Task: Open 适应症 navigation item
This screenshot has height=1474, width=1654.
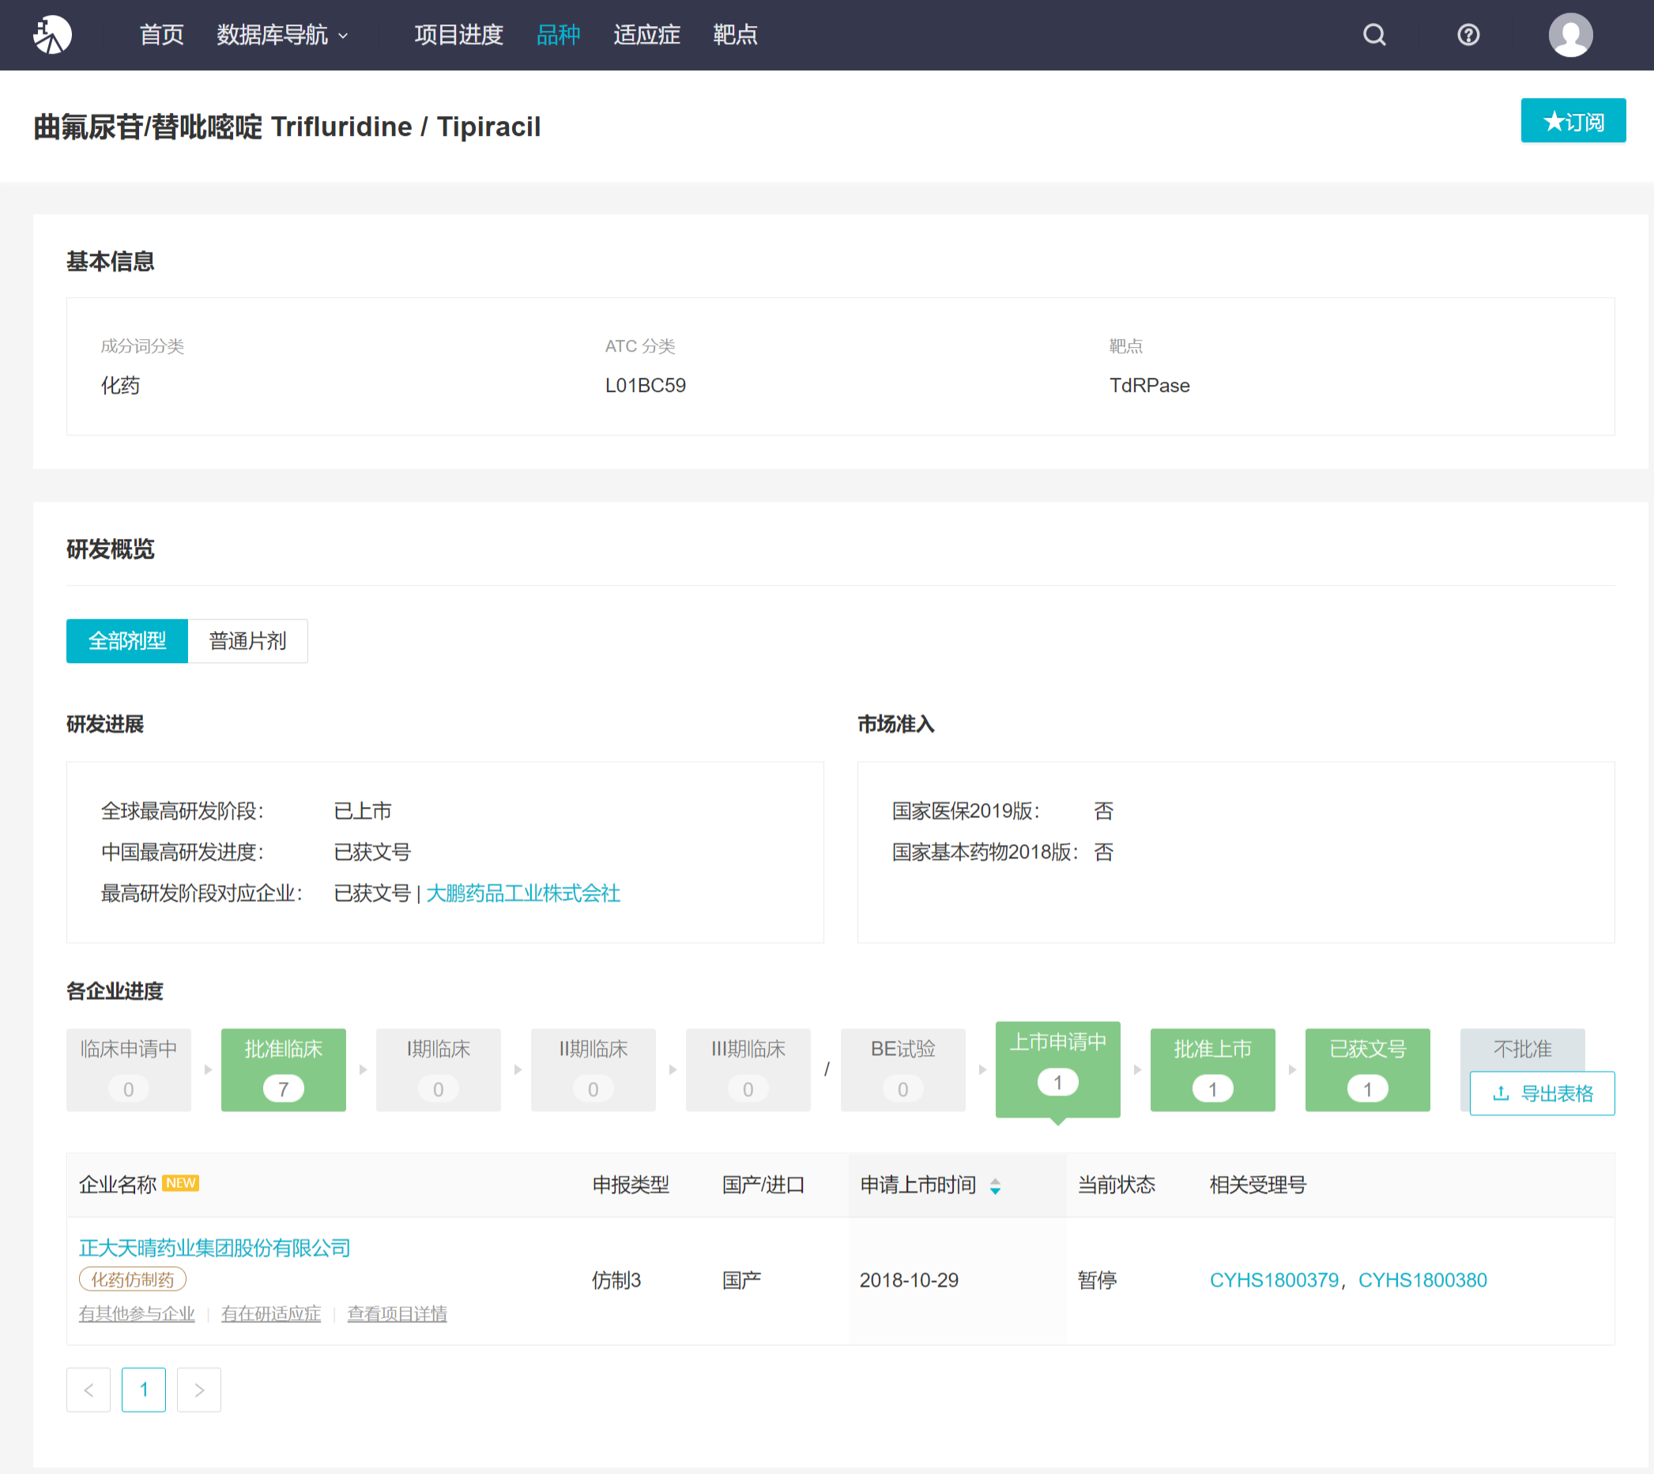Action: (x=647, y=35)
